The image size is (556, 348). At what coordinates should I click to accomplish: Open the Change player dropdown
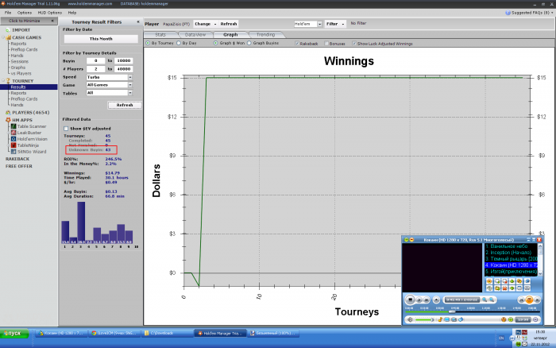click(205, 24)
